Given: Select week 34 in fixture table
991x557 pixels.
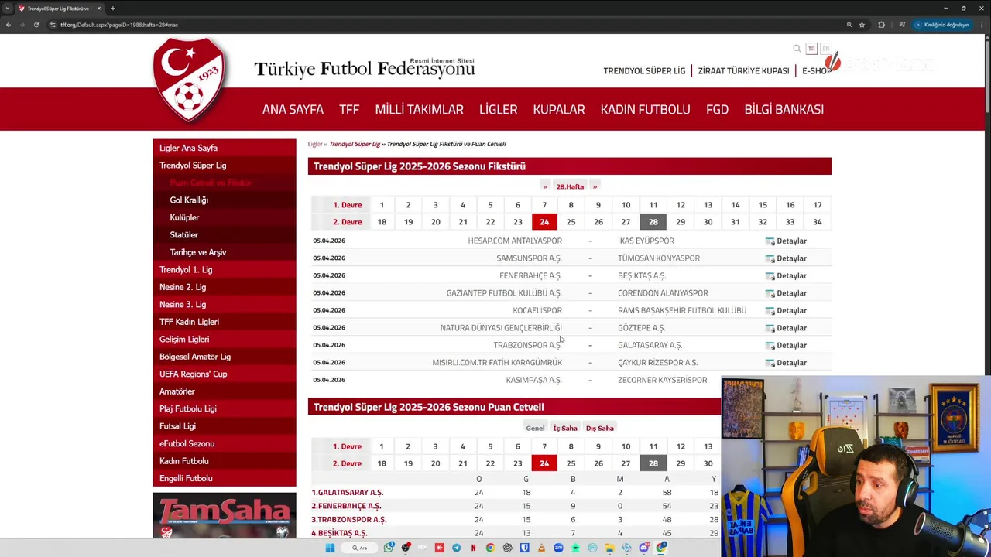Looking at the screenshot, I should (818, 222).
